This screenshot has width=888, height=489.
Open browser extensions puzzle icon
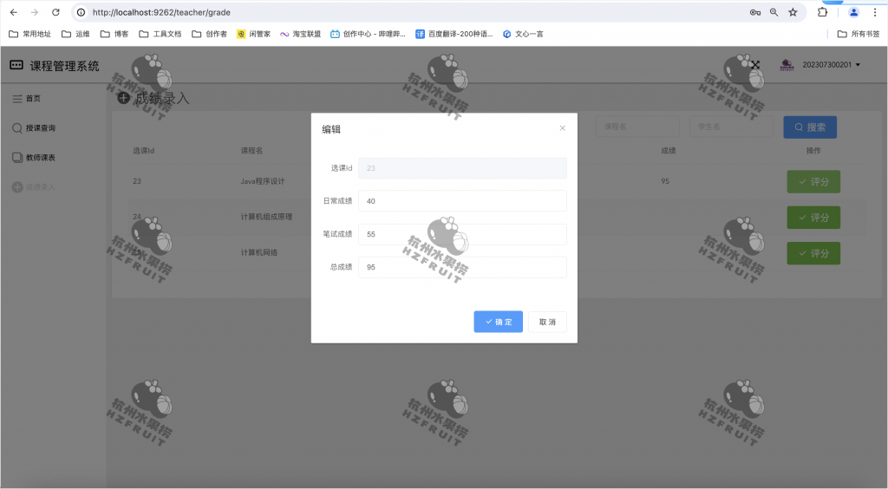(822, 12)
